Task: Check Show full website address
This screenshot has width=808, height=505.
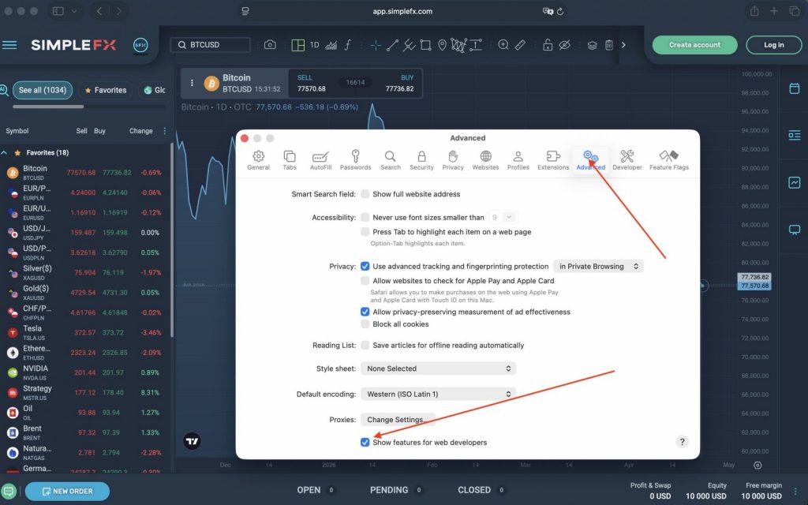Action: [x=365, y=194]
